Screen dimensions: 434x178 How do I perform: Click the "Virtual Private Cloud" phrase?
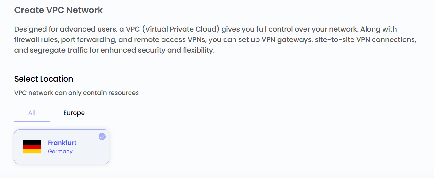180,29
